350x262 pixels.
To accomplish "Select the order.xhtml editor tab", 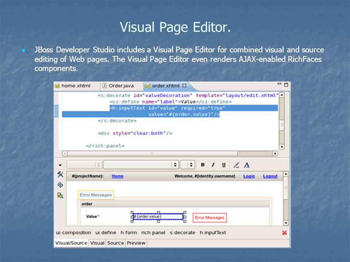I will [166, 86].
